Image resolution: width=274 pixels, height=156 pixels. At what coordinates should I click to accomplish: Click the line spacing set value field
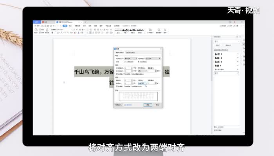pyautogui.click(x=151, y=83)
